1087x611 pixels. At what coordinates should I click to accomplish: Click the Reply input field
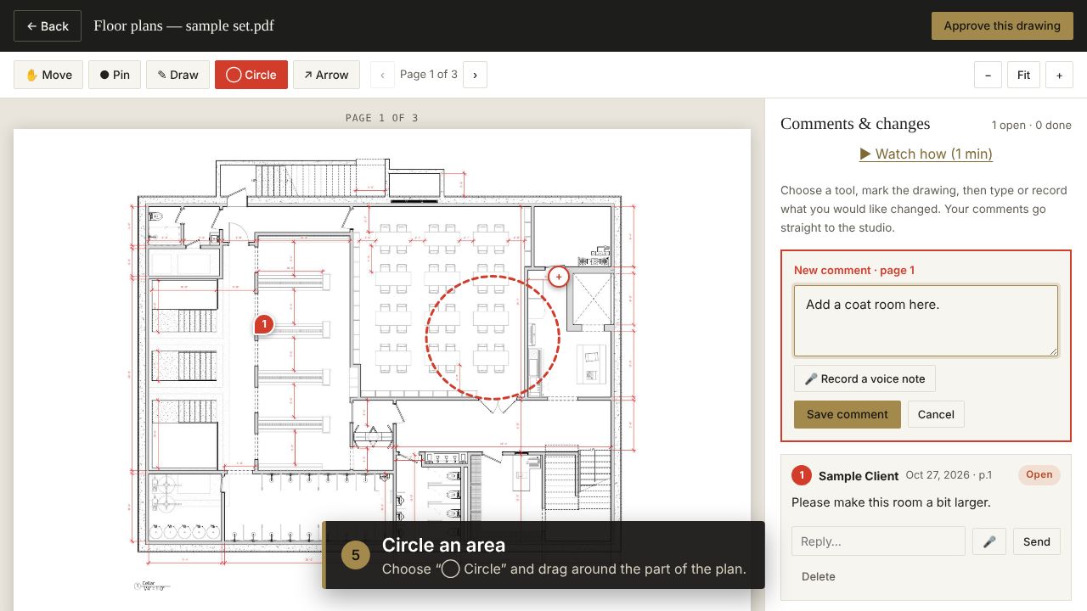point(878,541)
